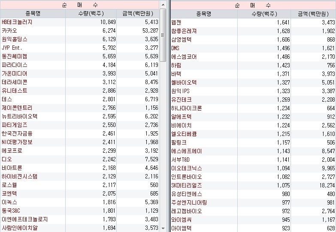Select the 파라다이스 stock name
This screenshot has width=336, height=232.
[x=14, y=65]
